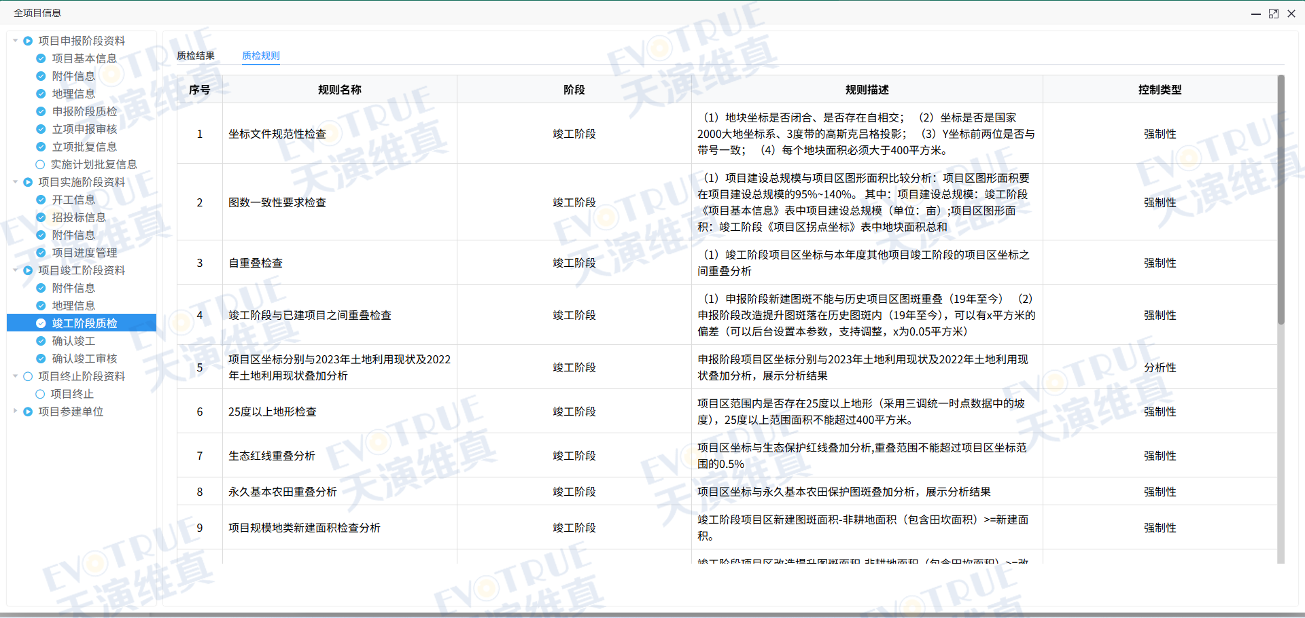The width and height of the screenshot is (1305, 618).
Task: Collapse the 项目实施阶段资料 section
Action: click(x=15, y=182)
